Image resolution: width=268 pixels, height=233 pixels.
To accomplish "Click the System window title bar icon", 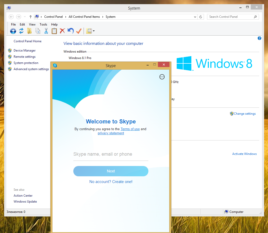I will click(x=9, y=8).
